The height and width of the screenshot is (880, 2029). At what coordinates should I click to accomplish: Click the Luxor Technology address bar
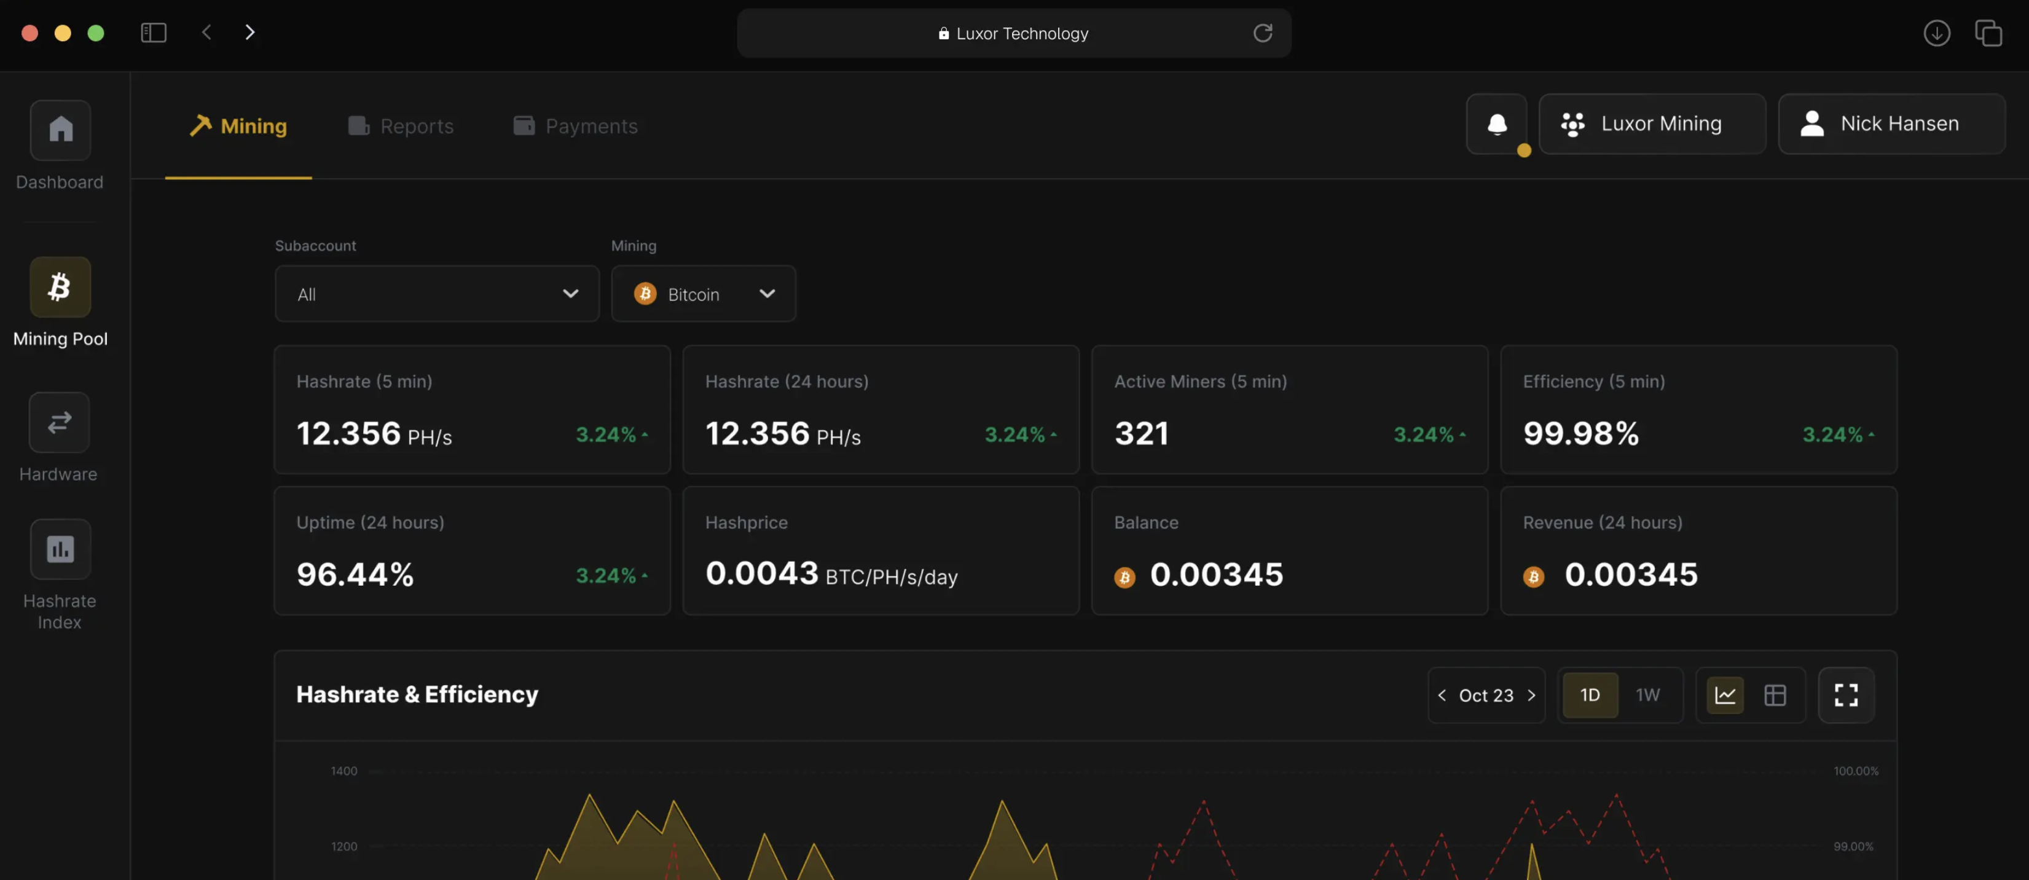point(1013,33)
